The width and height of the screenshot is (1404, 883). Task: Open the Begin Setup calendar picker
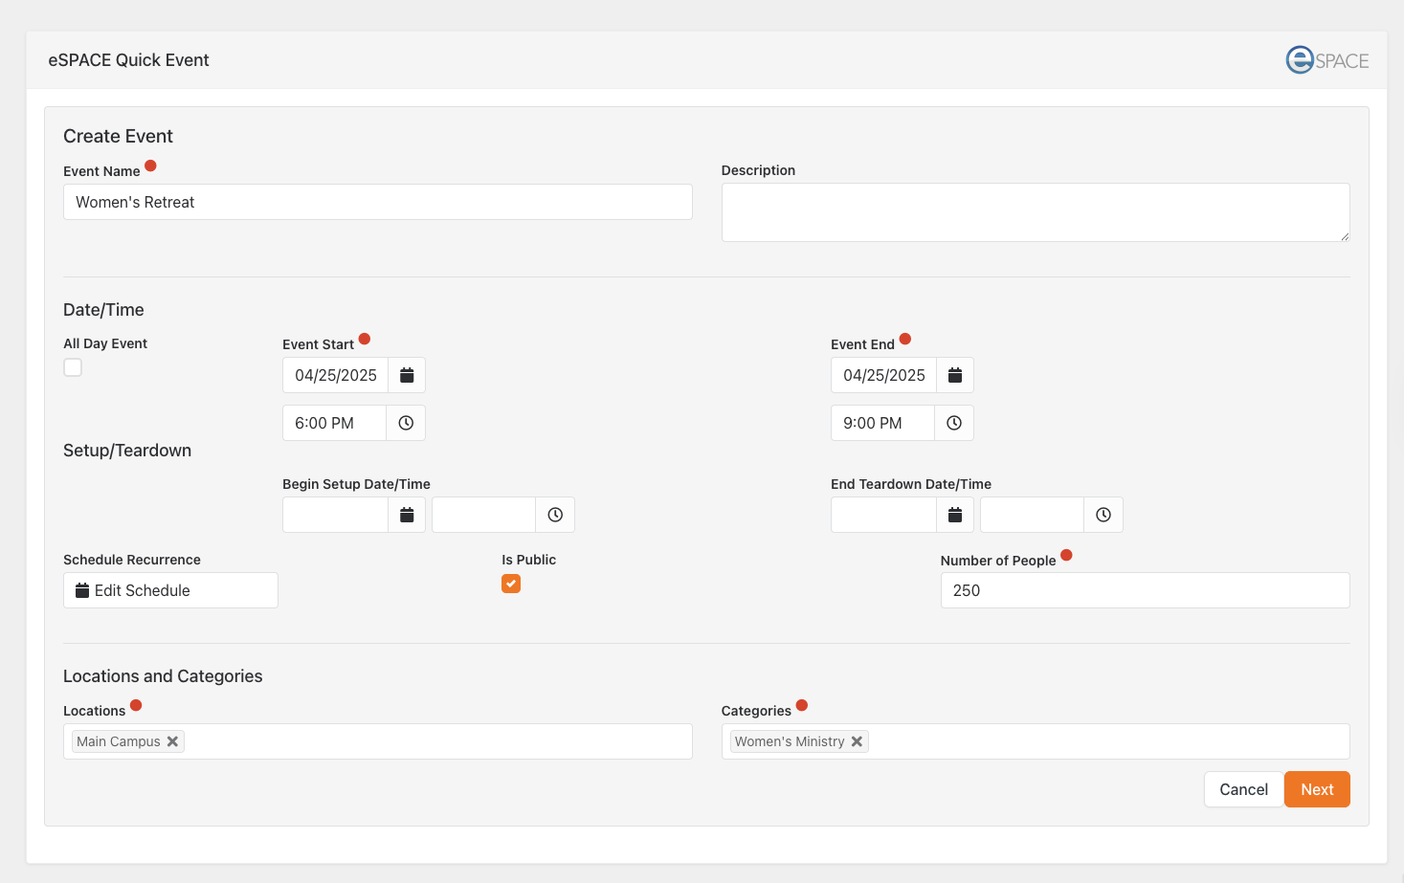pos(407,515)
